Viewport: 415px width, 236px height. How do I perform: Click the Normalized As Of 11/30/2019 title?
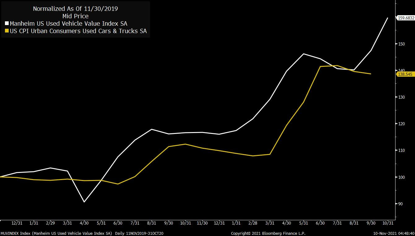pyautogui.click(x=75, y=9)
